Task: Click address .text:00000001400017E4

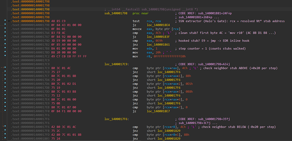Action: pyautogui.click(x=30, y=99)
